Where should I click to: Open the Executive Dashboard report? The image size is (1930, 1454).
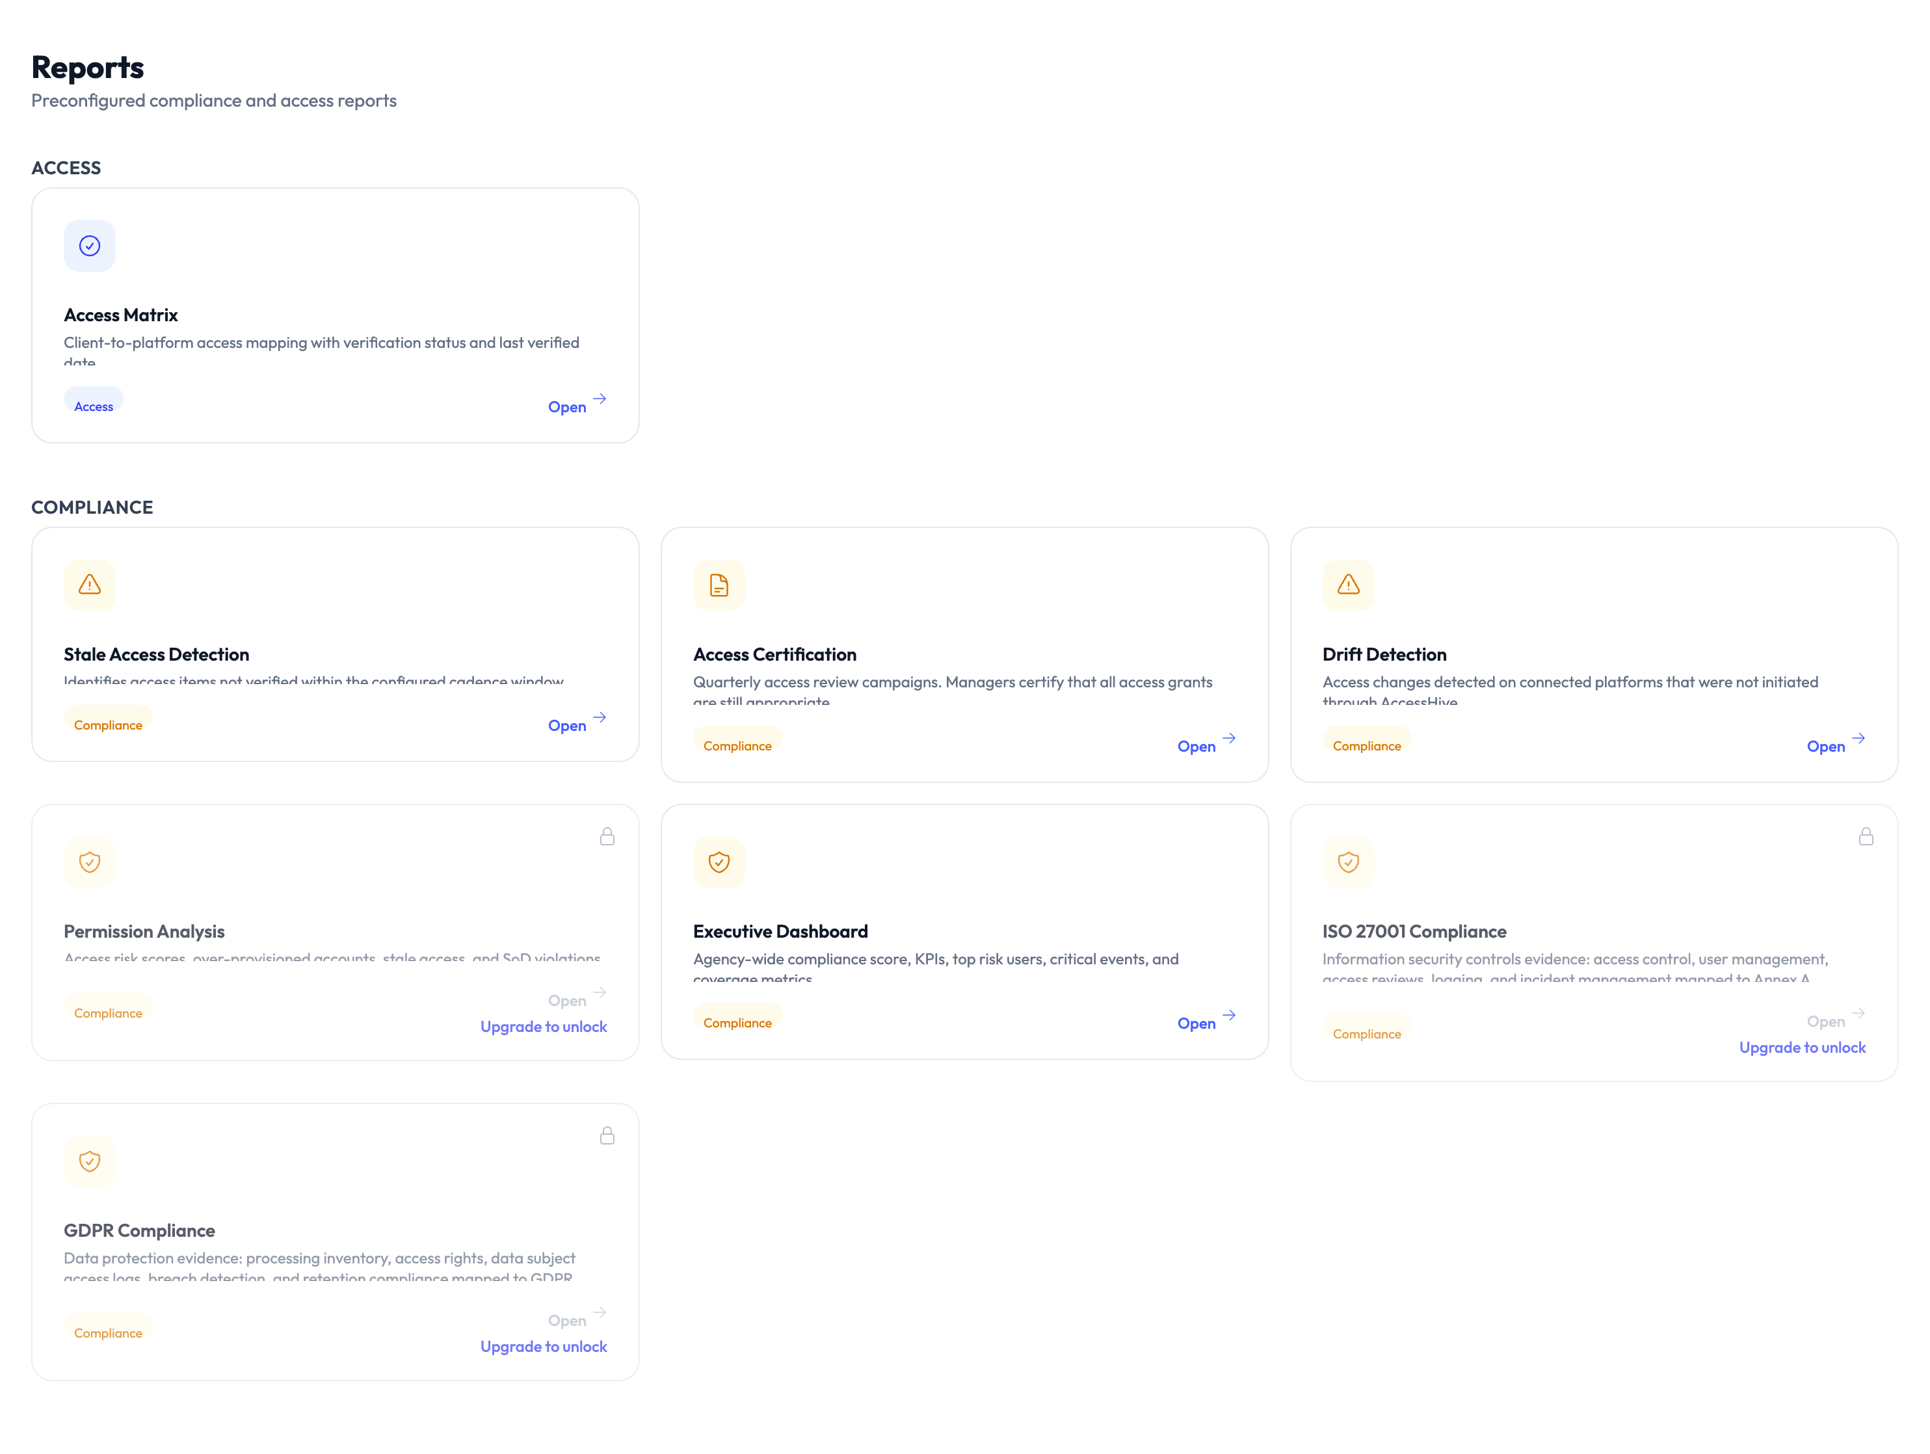1196,1023
